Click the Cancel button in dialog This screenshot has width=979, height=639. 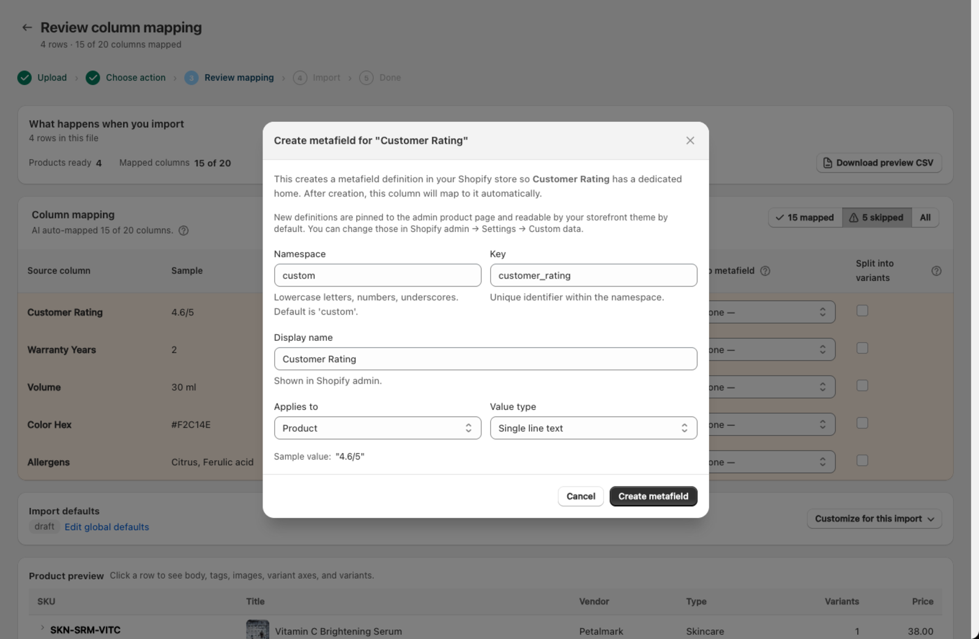[581, 496]
